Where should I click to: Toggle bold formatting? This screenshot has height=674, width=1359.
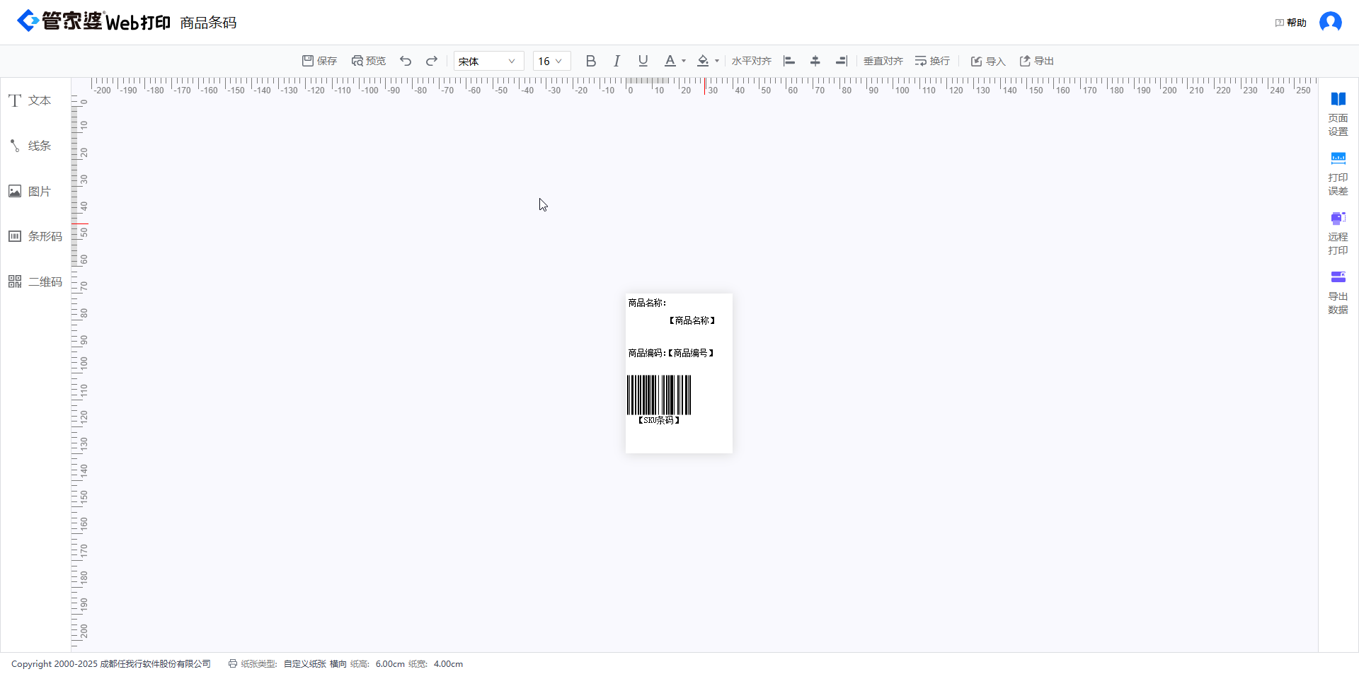591,61
